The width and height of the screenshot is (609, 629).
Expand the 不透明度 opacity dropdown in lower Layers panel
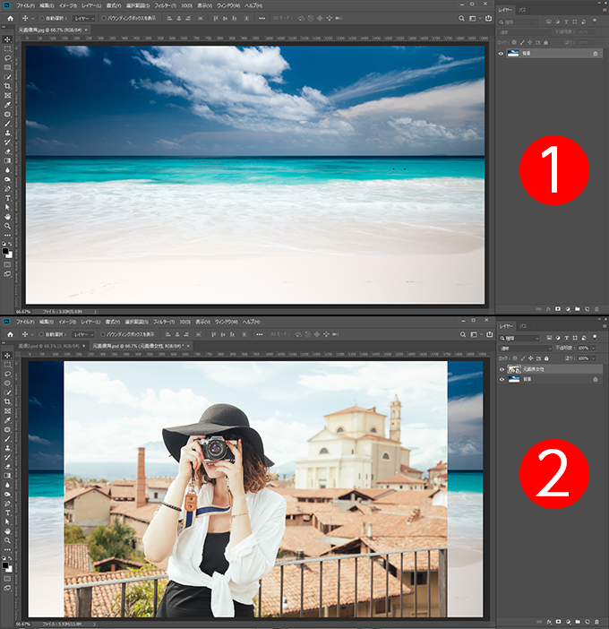tap(595, 348)
